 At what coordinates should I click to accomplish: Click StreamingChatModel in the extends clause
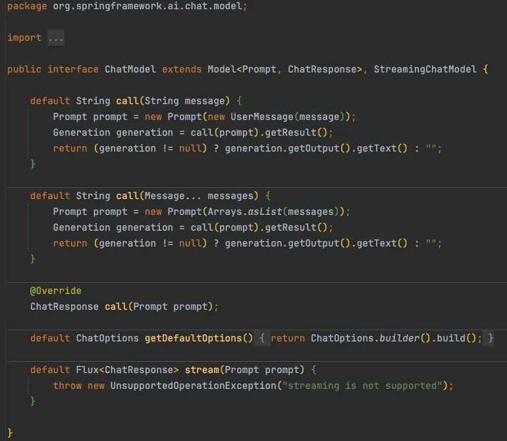point(425,69)
